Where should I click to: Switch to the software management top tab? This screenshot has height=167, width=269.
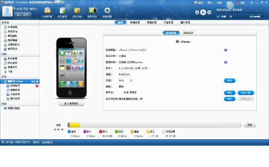coord(135,22)
